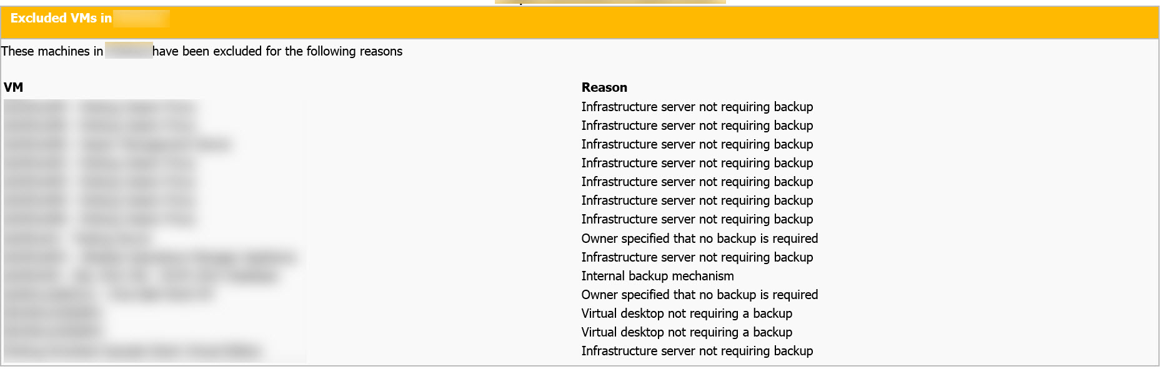Image resolution: width=1164 pixels, height=369 pixels.
Task: Click the blurred VM name beside 'Internal backup mechanism'
Action: point(141,276)
